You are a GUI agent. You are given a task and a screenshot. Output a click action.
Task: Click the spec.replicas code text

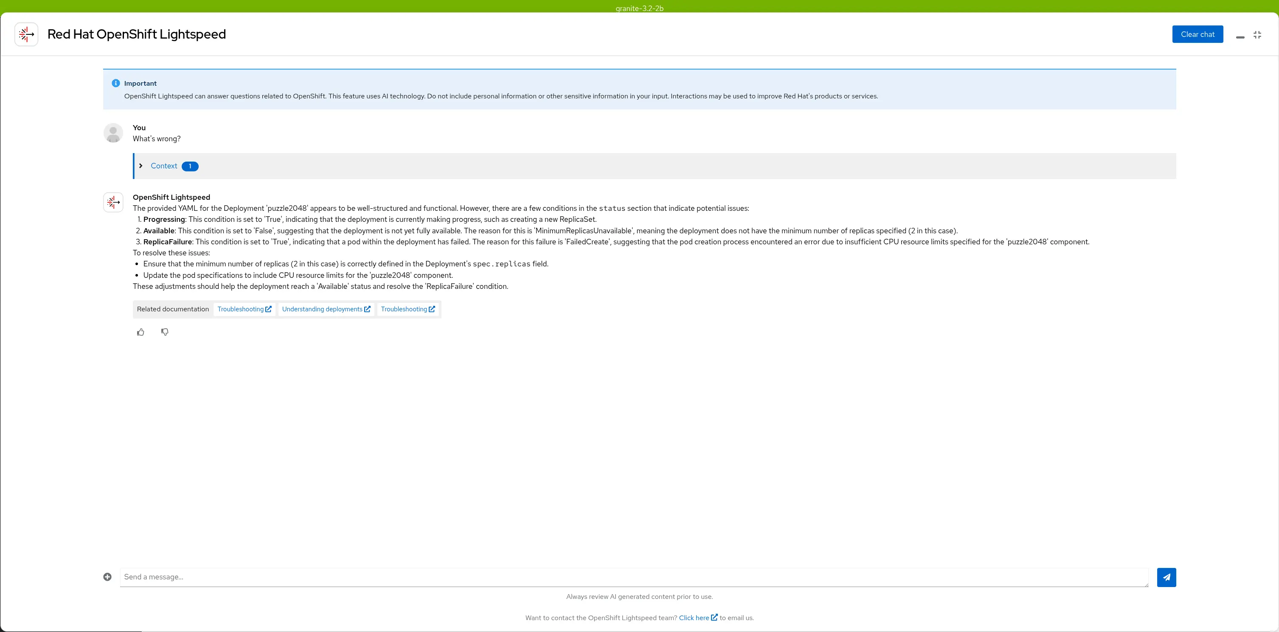(x=501, y=264)
